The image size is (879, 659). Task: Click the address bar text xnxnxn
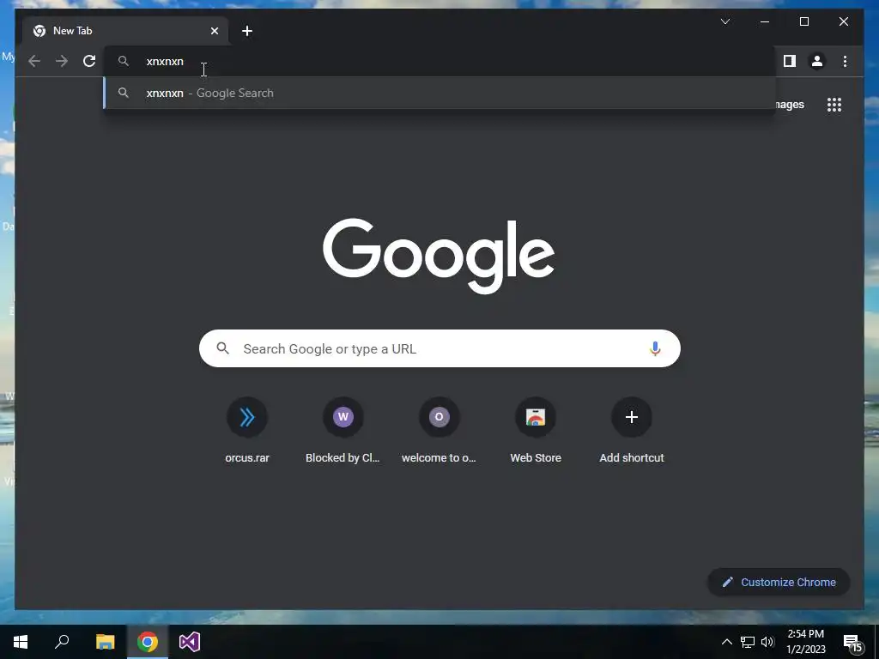(x=165, y=61)
